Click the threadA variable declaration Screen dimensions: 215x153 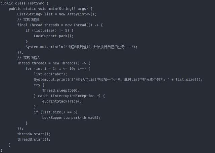tap(39, 63)
